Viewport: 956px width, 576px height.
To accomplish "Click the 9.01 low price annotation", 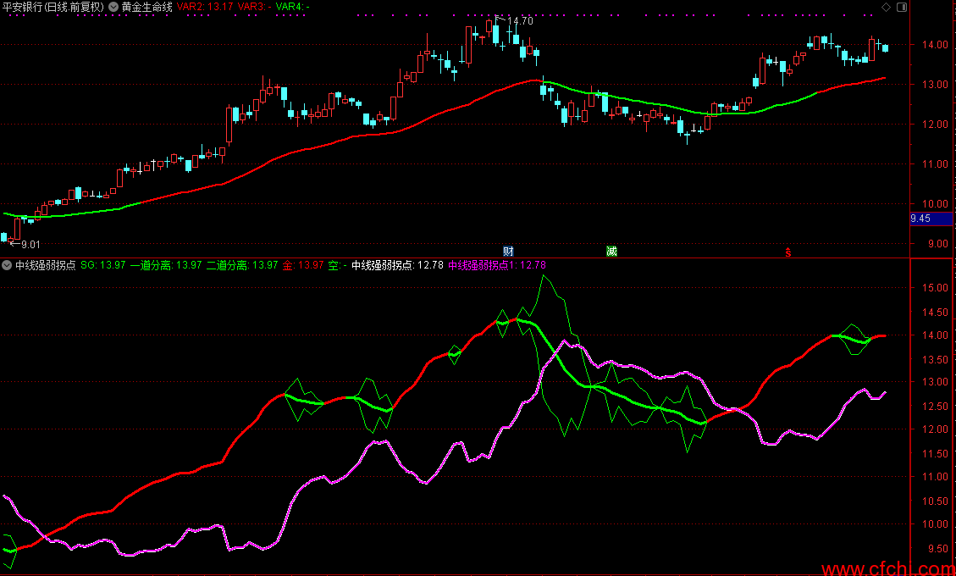I will (x=30, y=245).
